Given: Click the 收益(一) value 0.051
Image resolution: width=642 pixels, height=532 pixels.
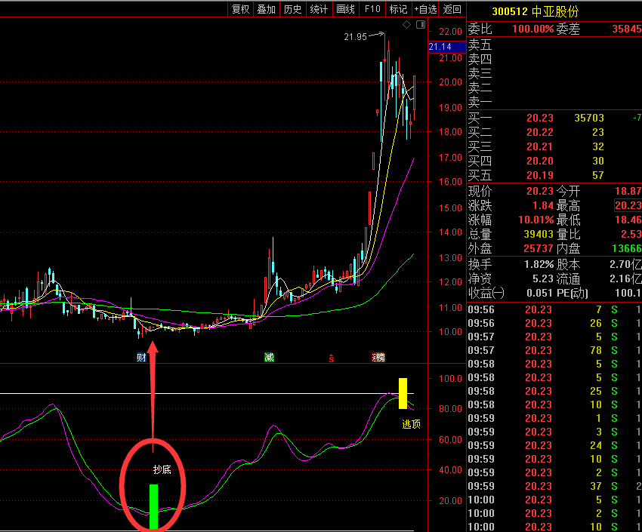Looking at the screenshot, I should pyautogui.click(x=539, y=294).
